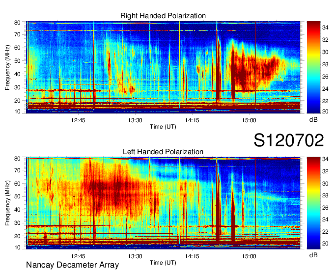
Task: Click 50 MHz tick on Left Handed plot
Action: (17, 197)
